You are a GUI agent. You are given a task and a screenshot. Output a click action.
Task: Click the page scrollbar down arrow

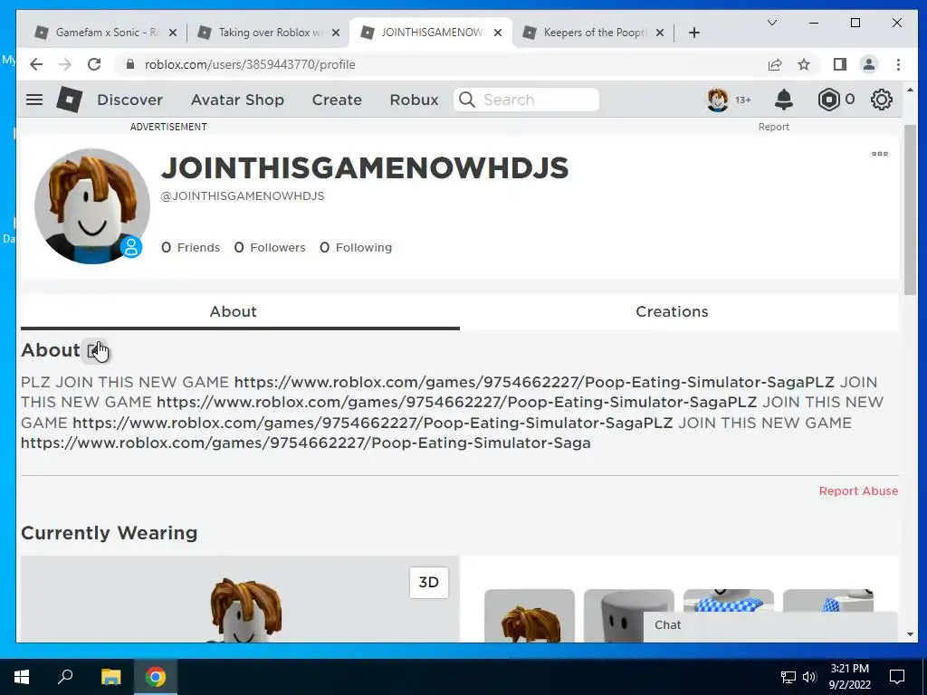pos(910,634)
